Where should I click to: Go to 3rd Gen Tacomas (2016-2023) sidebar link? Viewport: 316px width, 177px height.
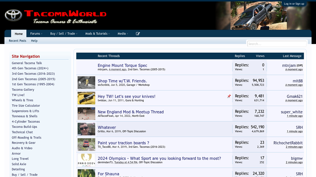(33, 74)
